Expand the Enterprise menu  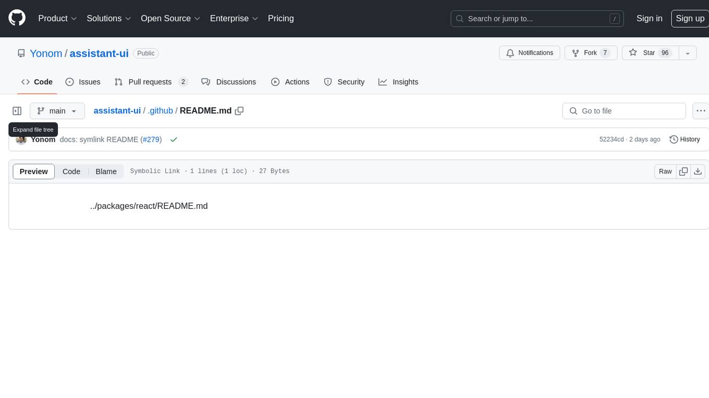click(x=234, y=18)
